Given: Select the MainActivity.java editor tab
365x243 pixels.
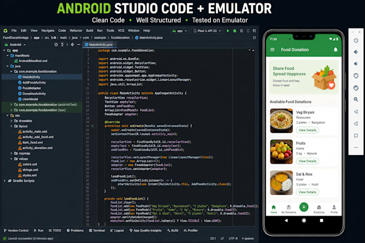Looking at the screenshot, I should (x=99, y=45).
